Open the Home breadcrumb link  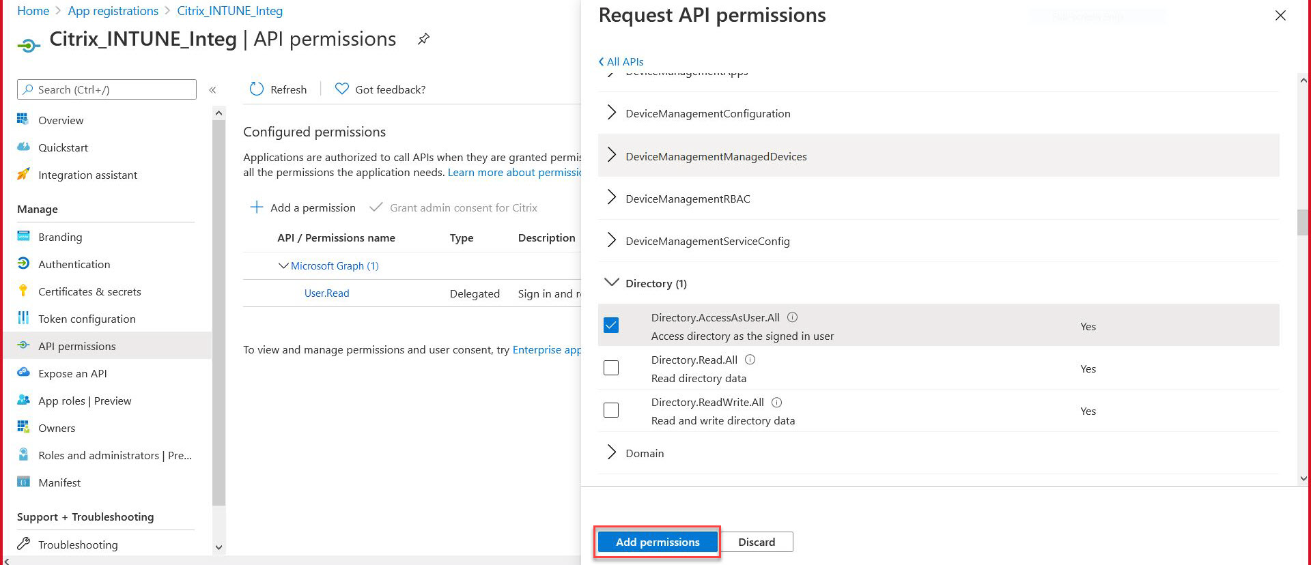33,11
